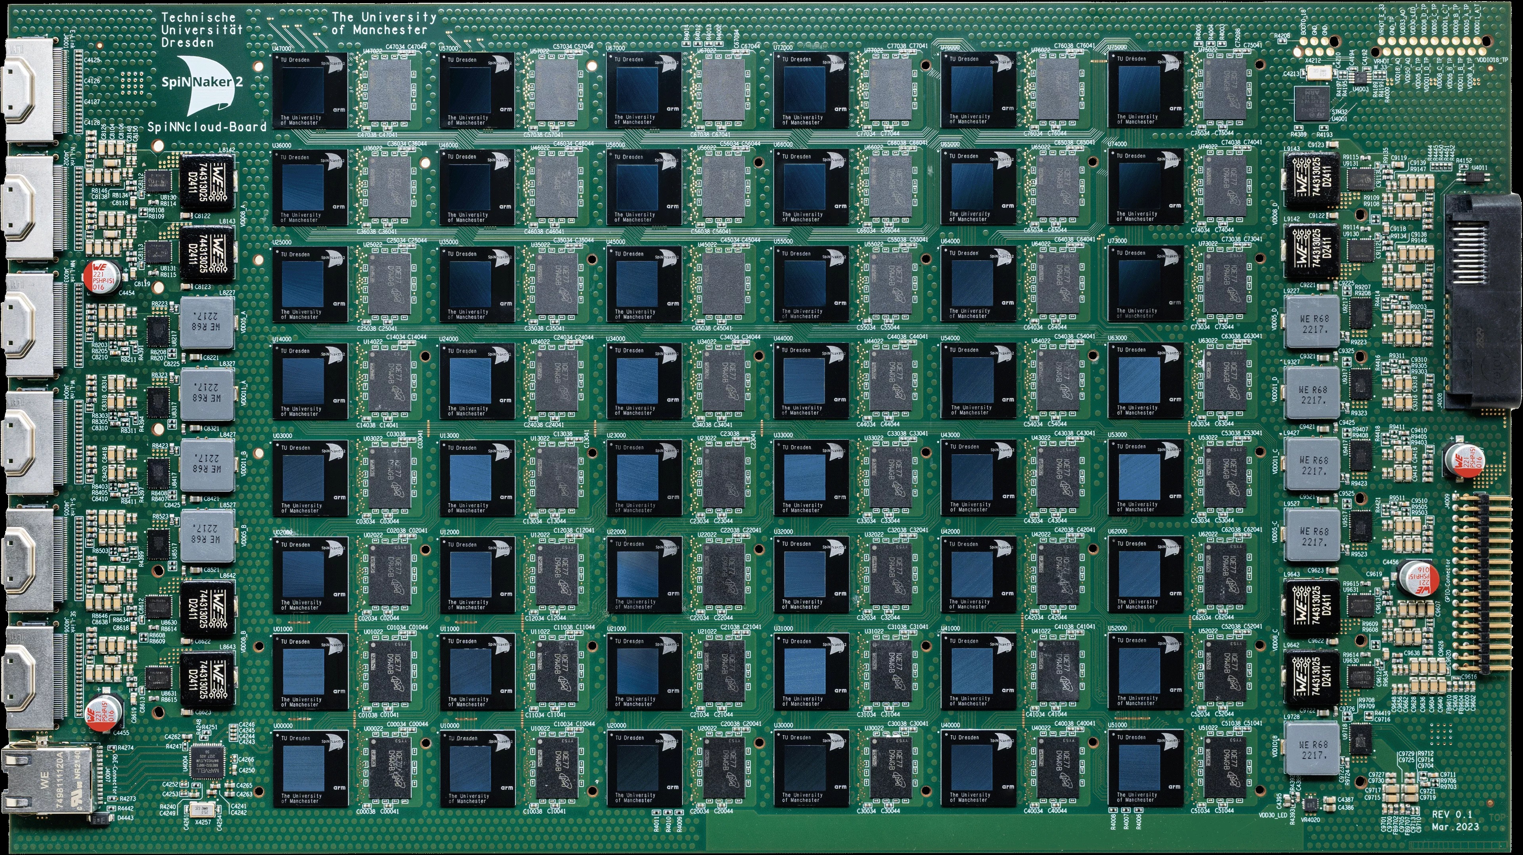
Task: Click the SpiNNcloud-Board label
Action: (x=206, y=126)
